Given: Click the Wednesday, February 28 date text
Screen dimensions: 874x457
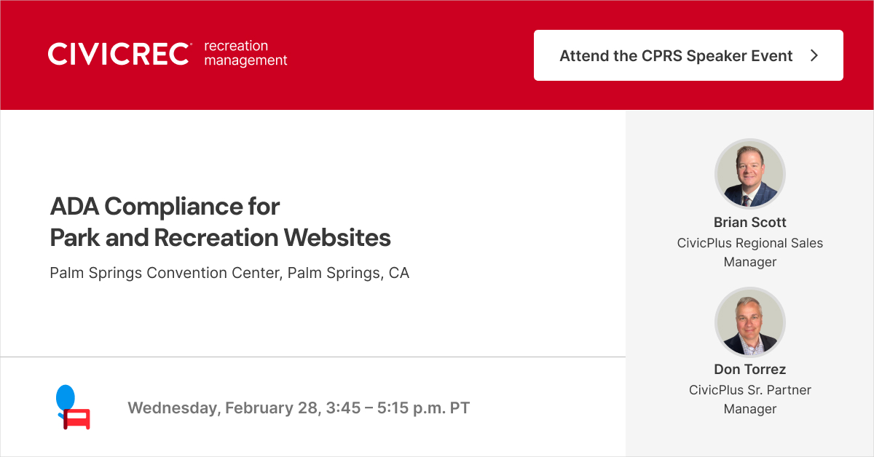Looking at the screenshot, I should tap(222, 408).
